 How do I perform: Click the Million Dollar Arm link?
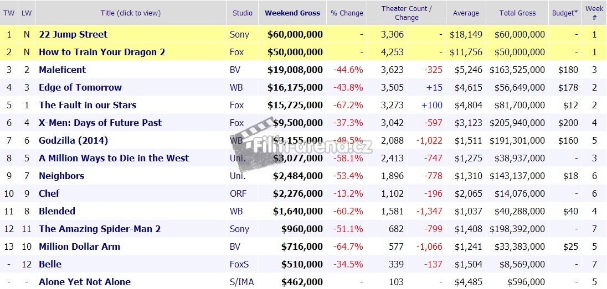click(x=79, y=246)
